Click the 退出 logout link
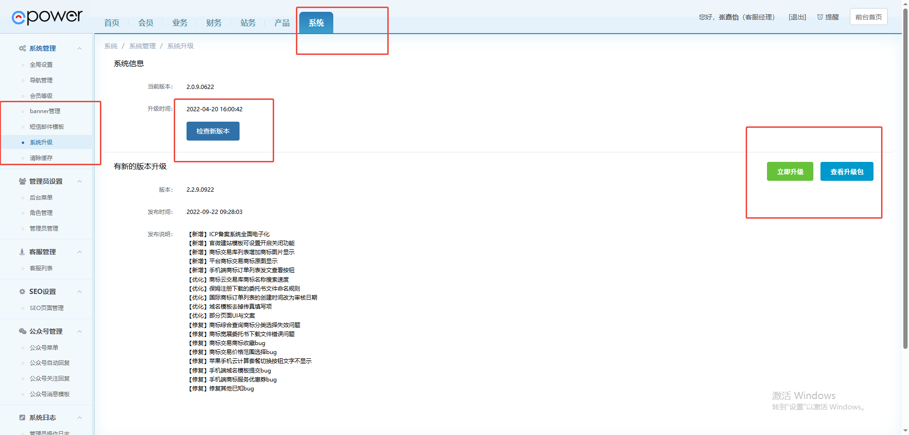Viewport: 909px width, 435px height. [x=797, y=17]
